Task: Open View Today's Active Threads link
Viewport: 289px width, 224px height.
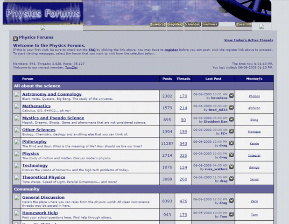Action: click(248, 41)
